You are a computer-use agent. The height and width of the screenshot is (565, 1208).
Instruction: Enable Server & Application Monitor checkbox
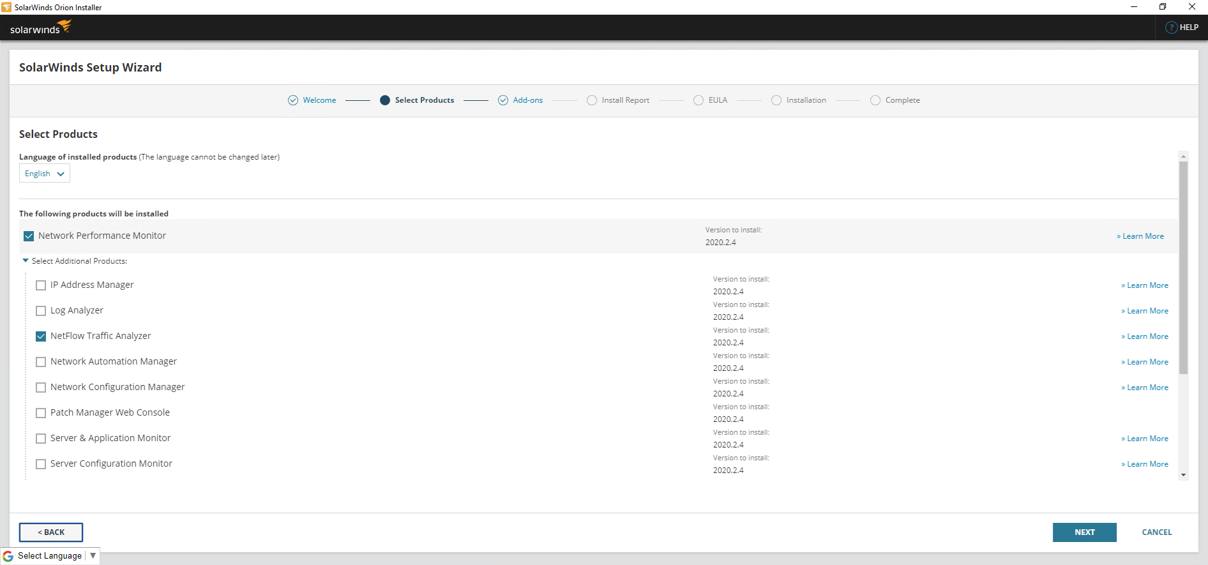pyautogui.click(x=41, y=439)
